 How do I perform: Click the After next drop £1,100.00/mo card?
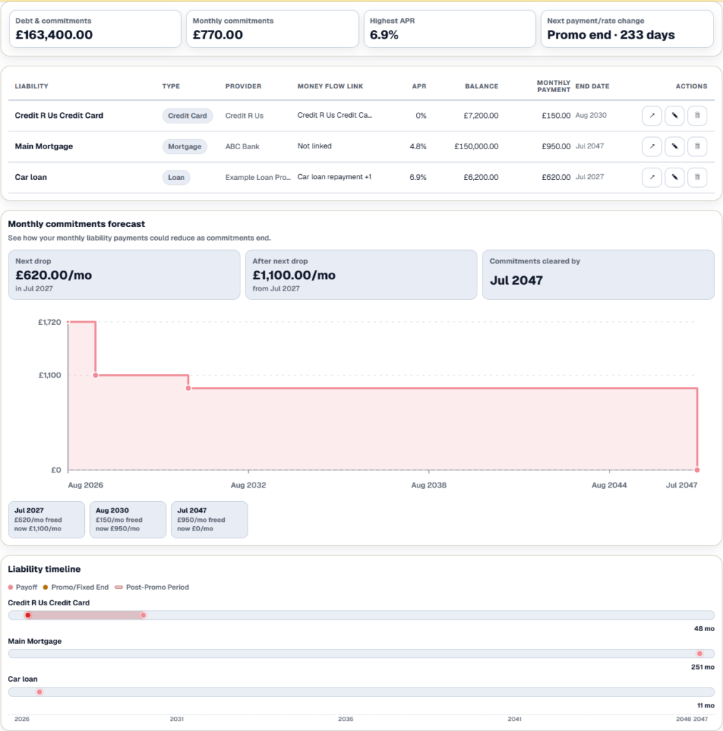pos(361,275)
